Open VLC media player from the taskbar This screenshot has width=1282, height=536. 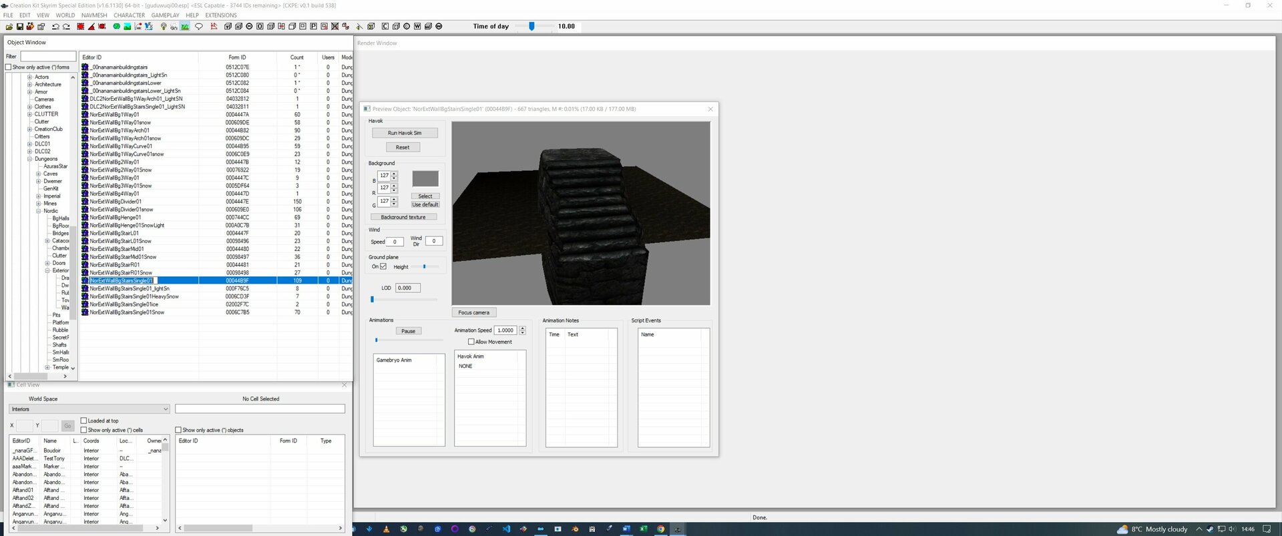(386, 529)
